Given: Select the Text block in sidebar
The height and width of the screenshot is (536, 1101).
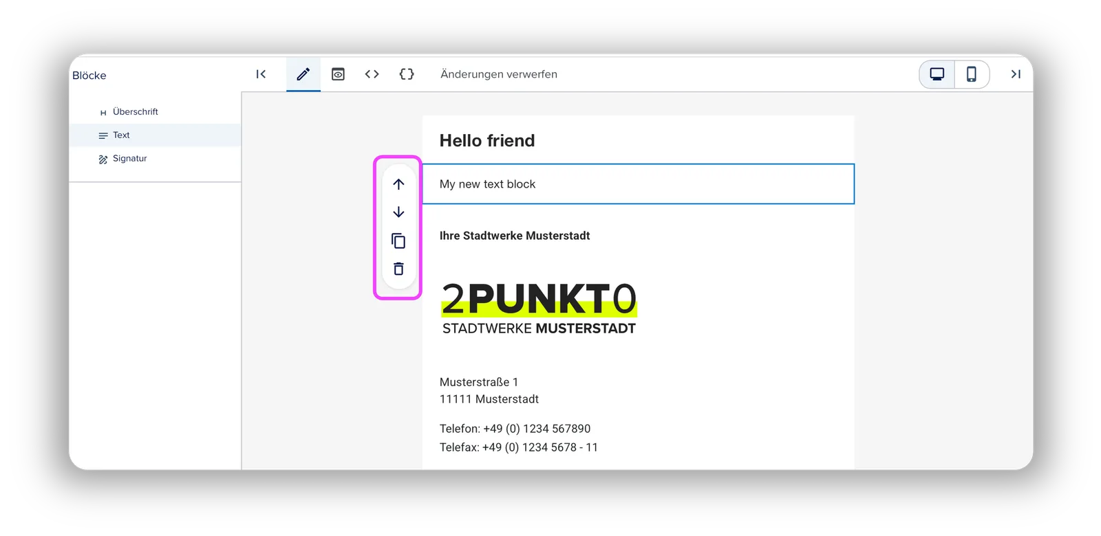Looking at the screenshot, I should (x=155, y=135).
